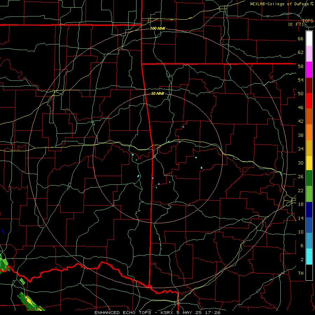The height and width of the screenshot is (315, 315).
Task: Select the dark red legend swatch
Action: [309, 85]
